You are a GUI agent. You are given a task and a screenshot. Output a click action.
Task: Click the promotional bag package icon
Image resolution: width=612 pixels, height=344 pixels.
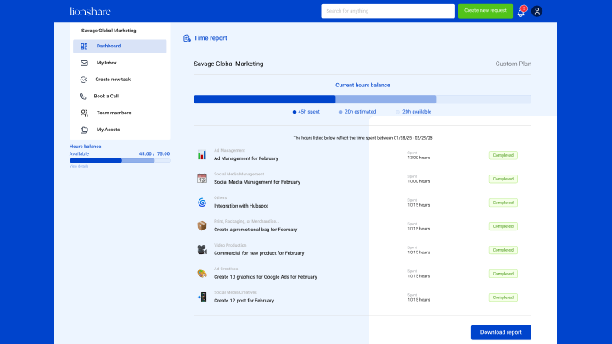pyautogui.click(x=202, y=226)
